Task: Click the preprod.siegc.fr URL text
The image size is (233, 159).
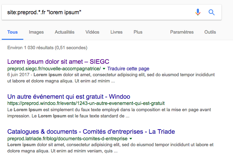Action: pos(54,69)
